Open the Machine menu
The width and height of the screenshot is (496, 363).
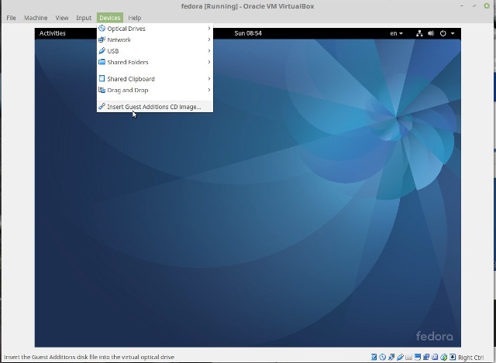(36, 18)
